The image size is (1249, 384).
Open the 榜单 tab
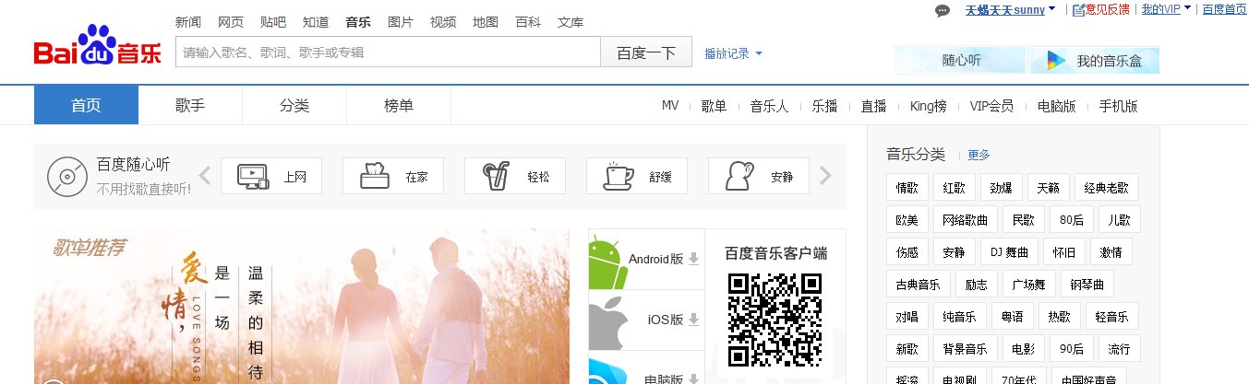[x=399, y=105]
